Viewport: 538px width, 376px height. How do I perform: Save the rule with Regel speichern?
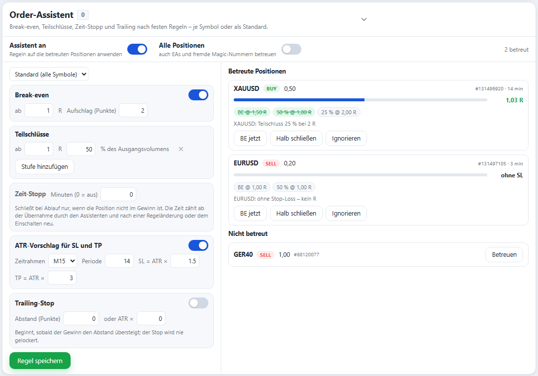click(x=40, y=361)
